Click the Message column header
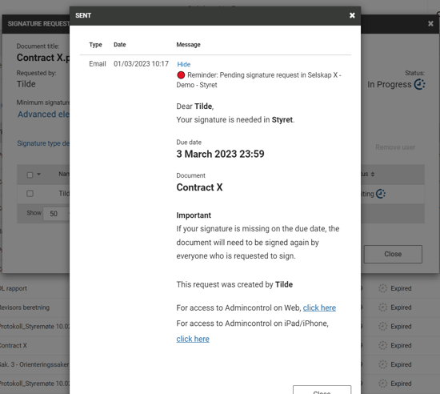 pyautogui.click(x=188, y=45)
